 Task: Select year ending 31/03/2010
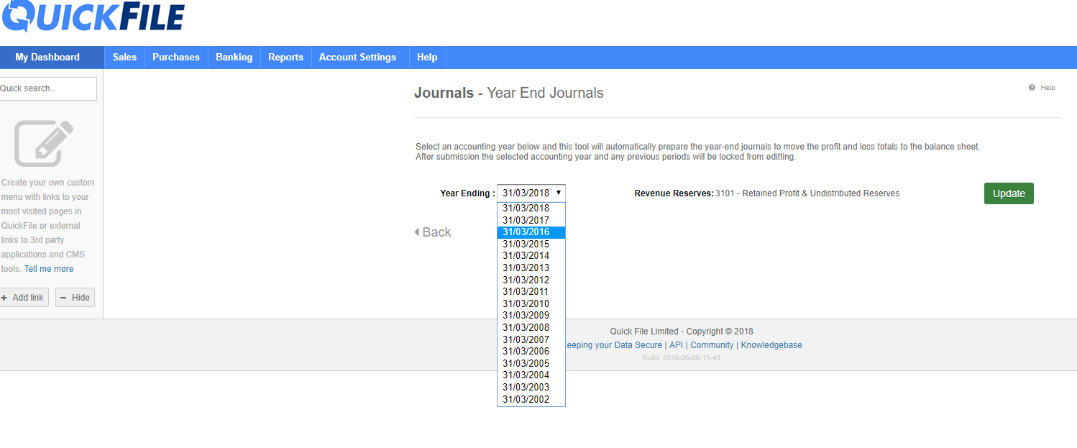(531, 303)
